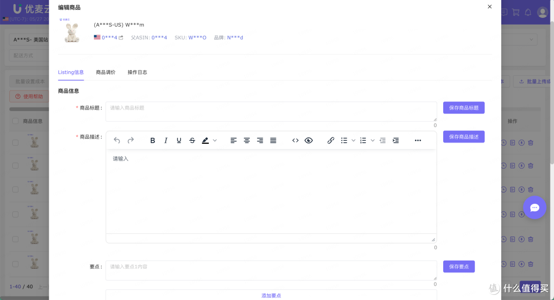This screenshot has height=300, width=554.
Task: Insert numbered list
Action: [x=363, y=140]
